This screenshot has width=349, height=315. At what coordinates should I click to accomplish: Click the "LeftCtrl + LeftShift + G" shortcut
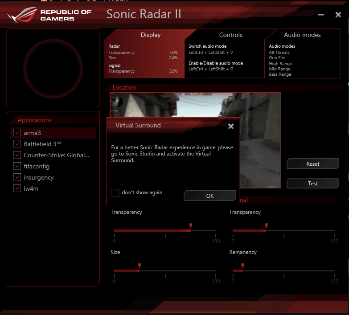[211, 69]
